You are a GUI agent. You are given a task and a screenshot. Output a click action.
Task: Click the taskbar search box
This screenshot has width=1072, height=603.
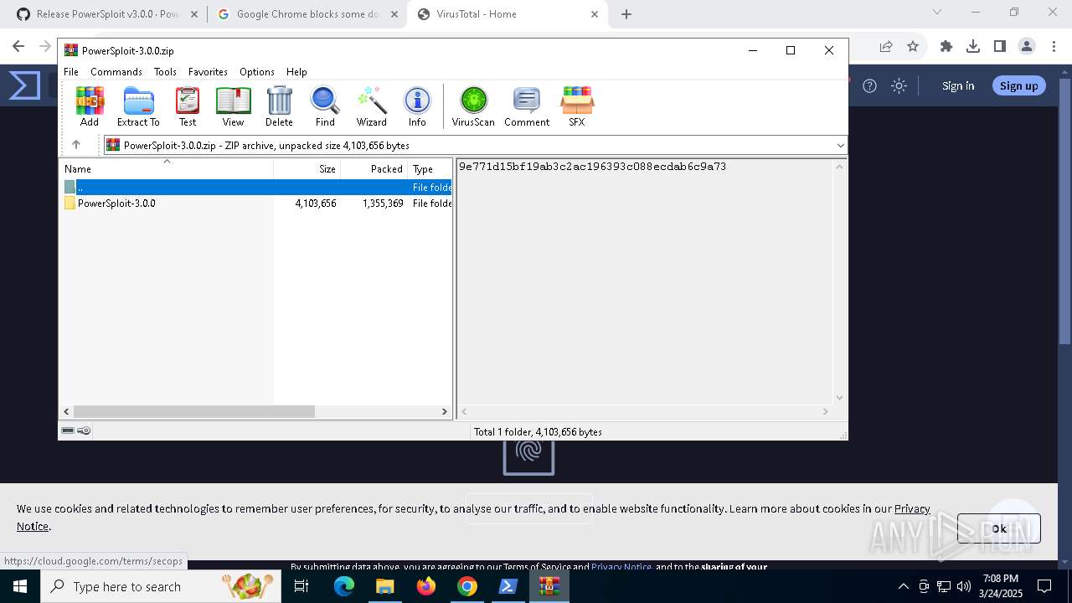161,586
